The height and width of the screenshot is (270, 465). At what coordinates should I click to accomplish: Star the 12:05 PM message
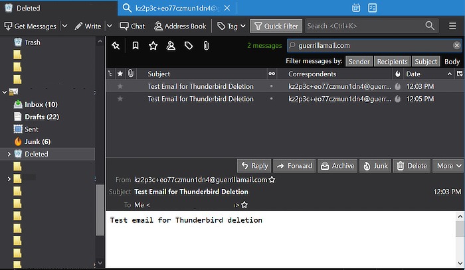(x=120, y=99)
